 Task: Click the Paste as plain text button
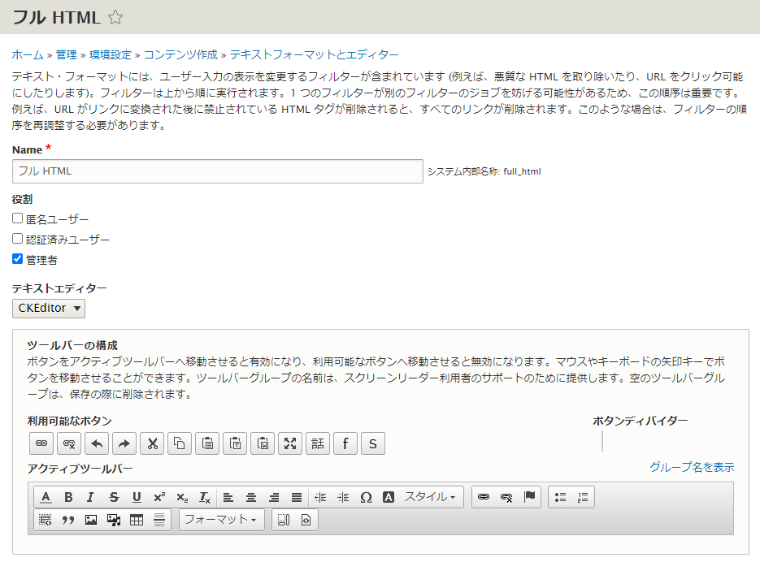(x=235, y=443)
